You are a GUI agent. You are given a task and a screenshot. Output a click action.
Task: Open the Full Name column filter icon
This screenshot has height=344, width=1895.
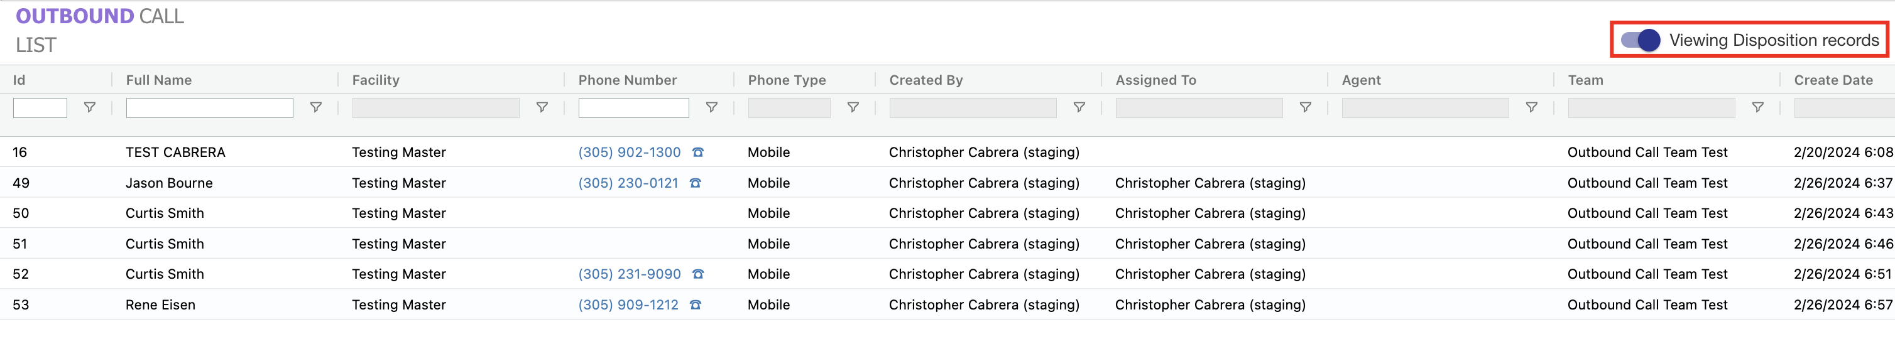coord(315,107)
